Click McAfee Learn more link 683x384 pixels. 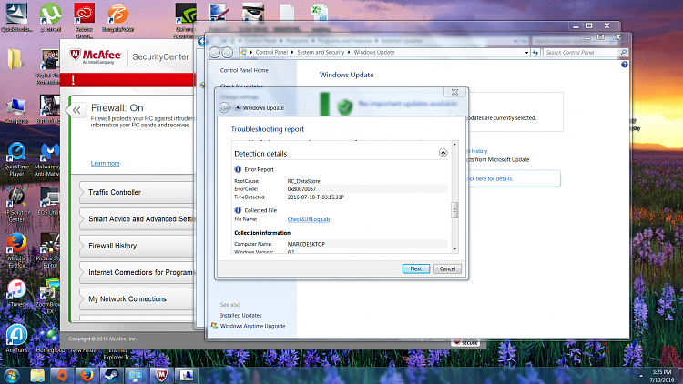[x=105, y=163]
